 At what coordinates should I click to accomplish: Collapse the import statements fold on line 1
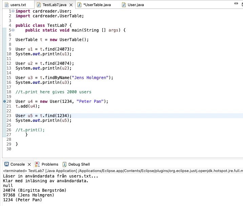tap(13, 11)
